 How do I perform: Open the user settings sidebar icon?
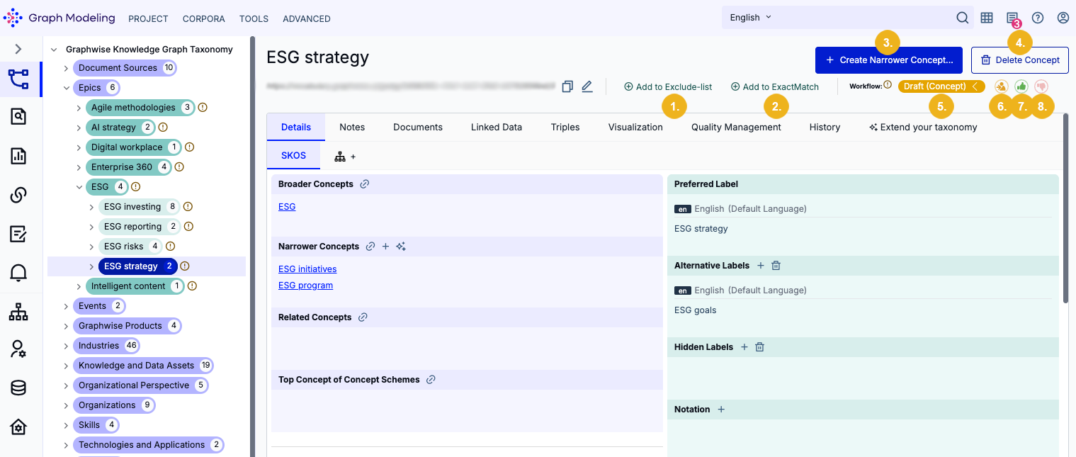pos(18,349)
